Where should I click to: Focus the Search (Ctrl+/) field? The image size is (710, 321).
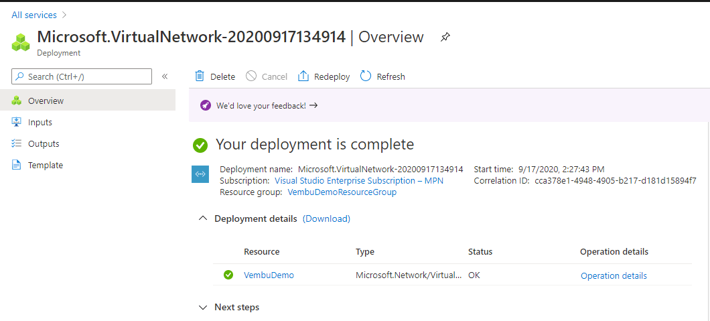click(82, 76)
